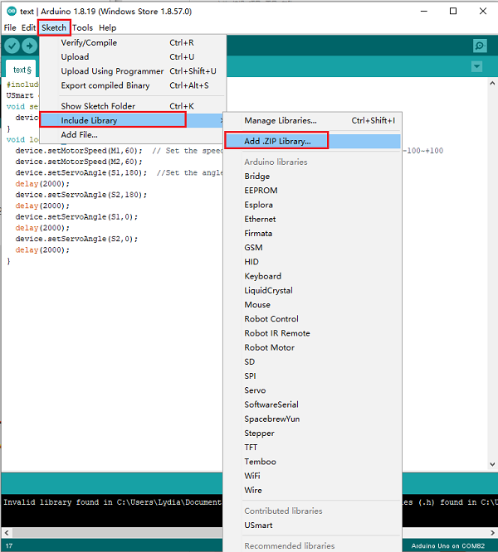The height and width of the screenshot is (552, 498).
Task: Open the tab options dropdown arrow
Action: click(x=477, y=66)
